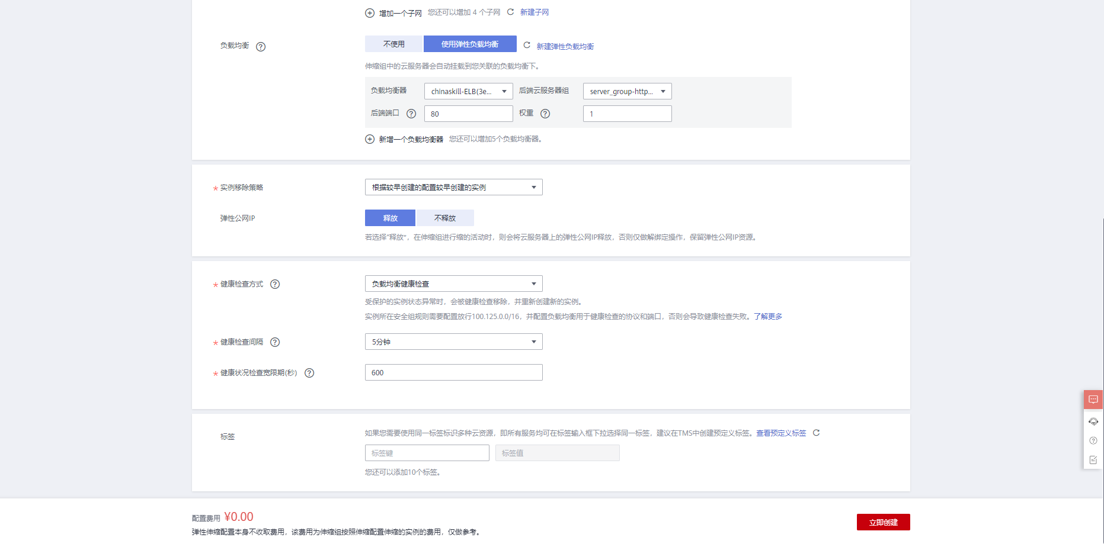Image resolution: width=1104 pixels, height=544 pixels.
Task: Click the 立即创建 button
Action: pyautogui.click(x=883, y=522)
